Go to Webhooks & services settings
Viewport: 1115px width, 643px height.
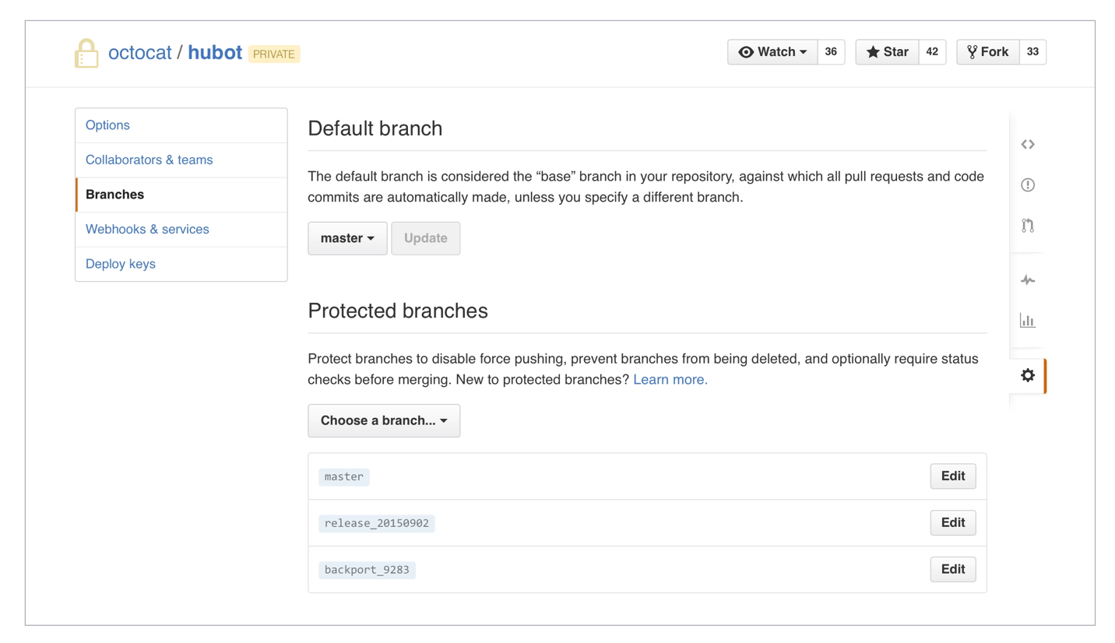(x=181, y=229)
